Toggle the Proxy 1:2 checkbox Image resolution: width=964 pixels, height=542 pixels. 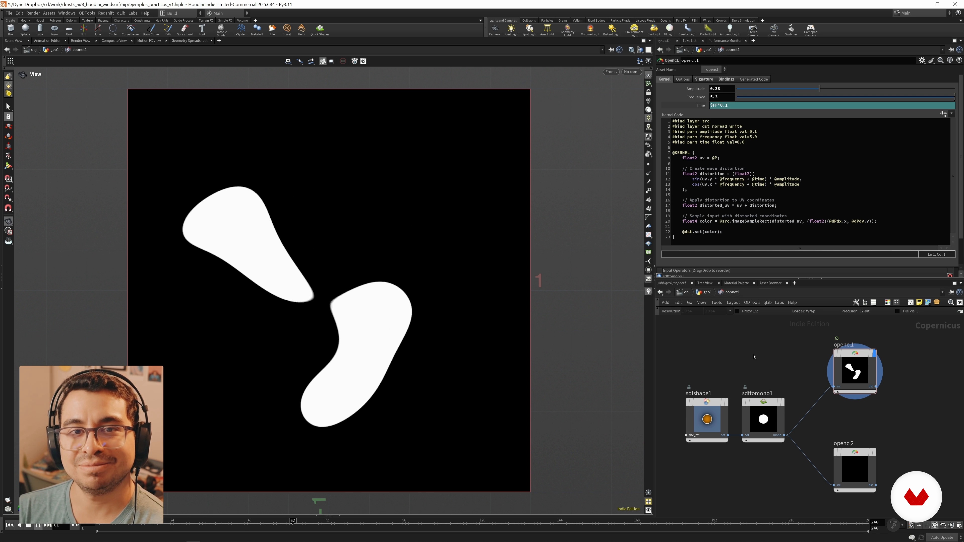[x=737, y=311]
